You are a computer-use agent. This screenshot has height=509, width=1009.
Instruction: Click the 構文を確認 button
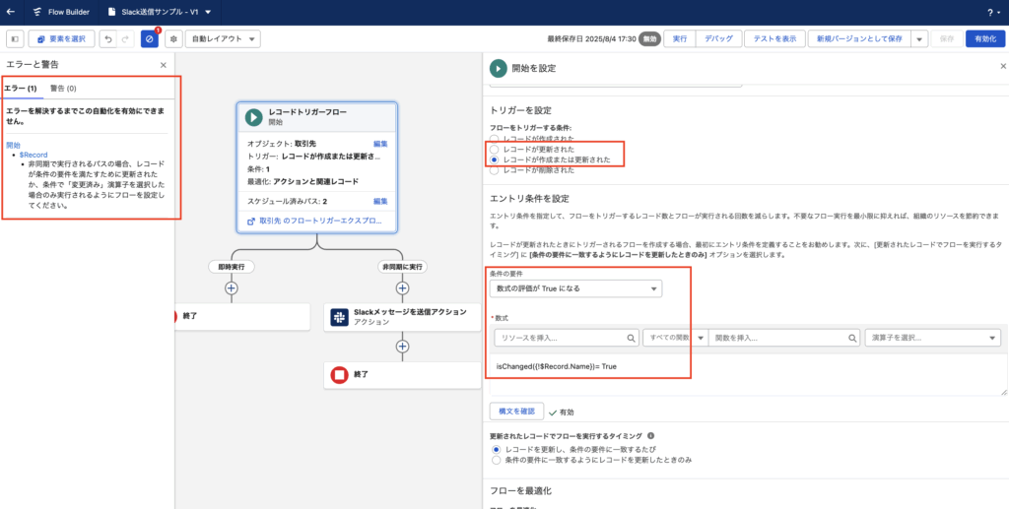(514, 411)
